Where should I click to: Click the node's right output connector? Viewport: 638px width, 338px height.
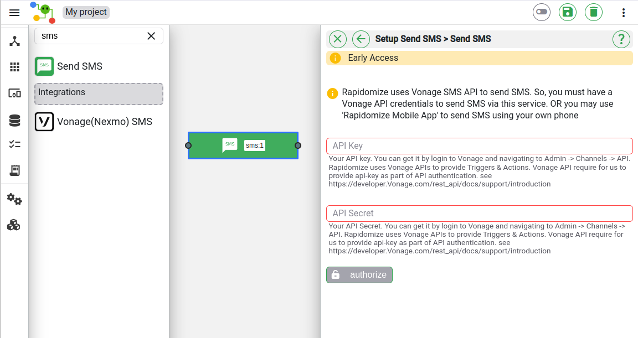[x=298, y=145]
